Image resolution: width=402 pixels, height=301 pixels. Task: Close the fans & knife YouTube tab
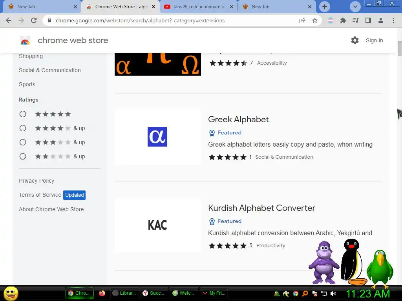pos(232,7)
